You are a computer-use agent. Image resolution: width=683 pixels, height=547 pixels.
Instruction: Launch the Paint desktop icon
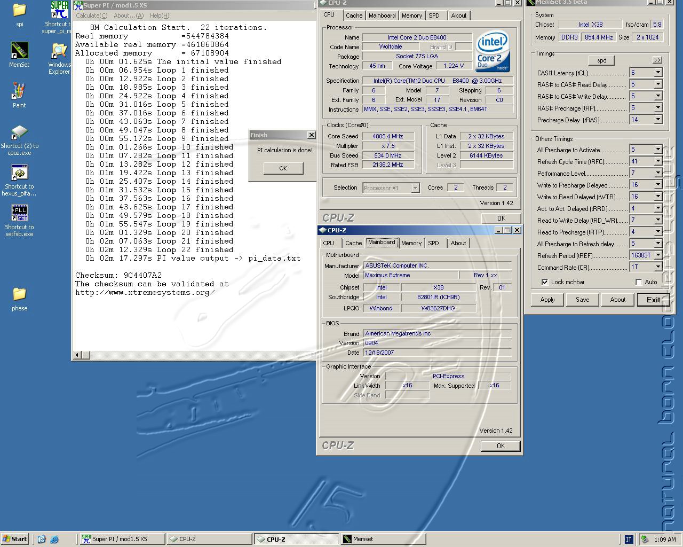[19, 91]
